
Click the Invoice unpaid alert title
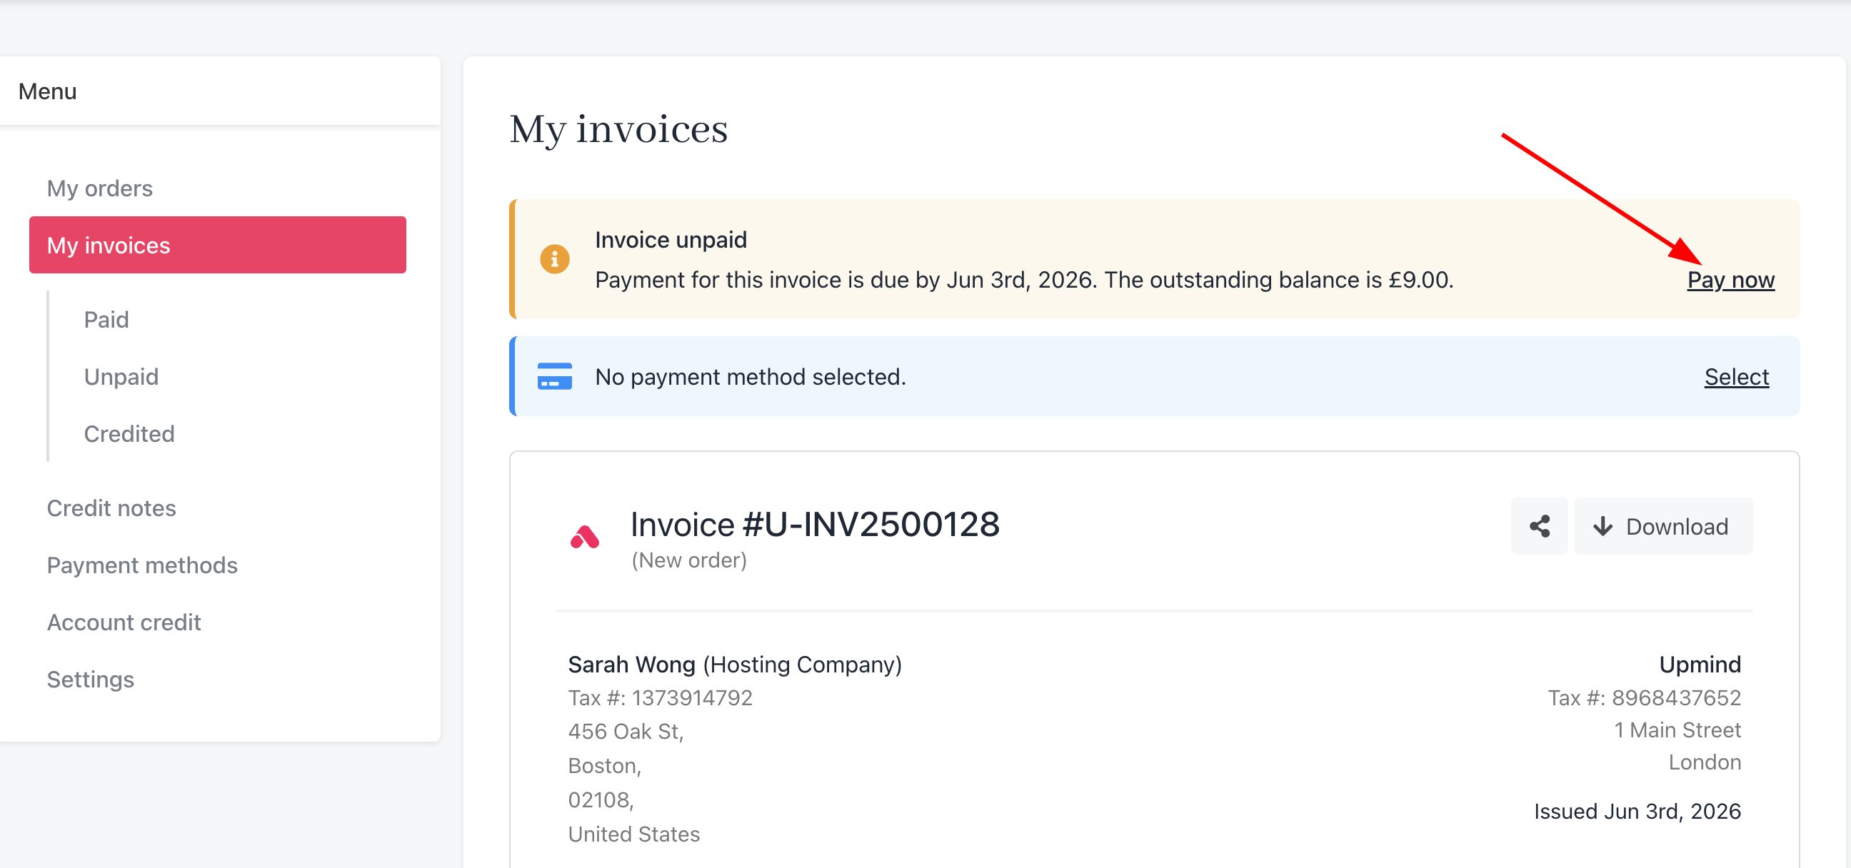click(x=671, y=240)
